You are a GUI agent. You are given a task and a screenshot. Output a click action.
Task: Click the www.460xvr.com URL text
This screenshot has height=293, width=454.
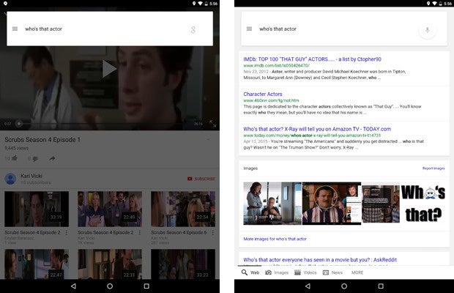[271, 100]
